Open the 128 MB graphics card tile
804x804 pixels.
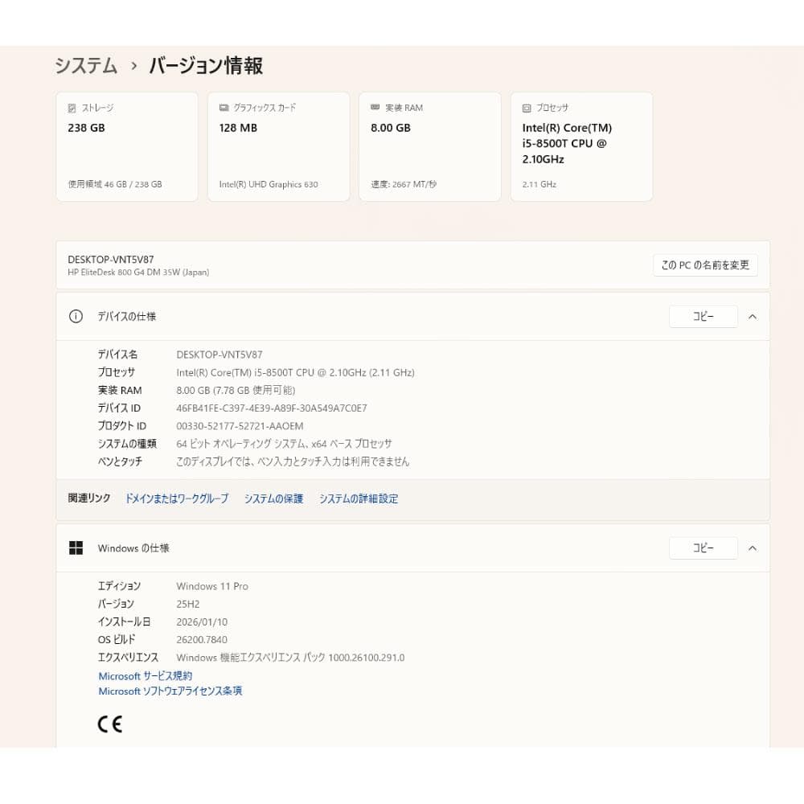[x=278, y=146]
